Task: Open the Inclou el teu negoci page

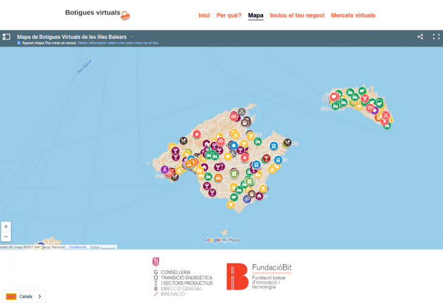Action: [x=297, y=15]
